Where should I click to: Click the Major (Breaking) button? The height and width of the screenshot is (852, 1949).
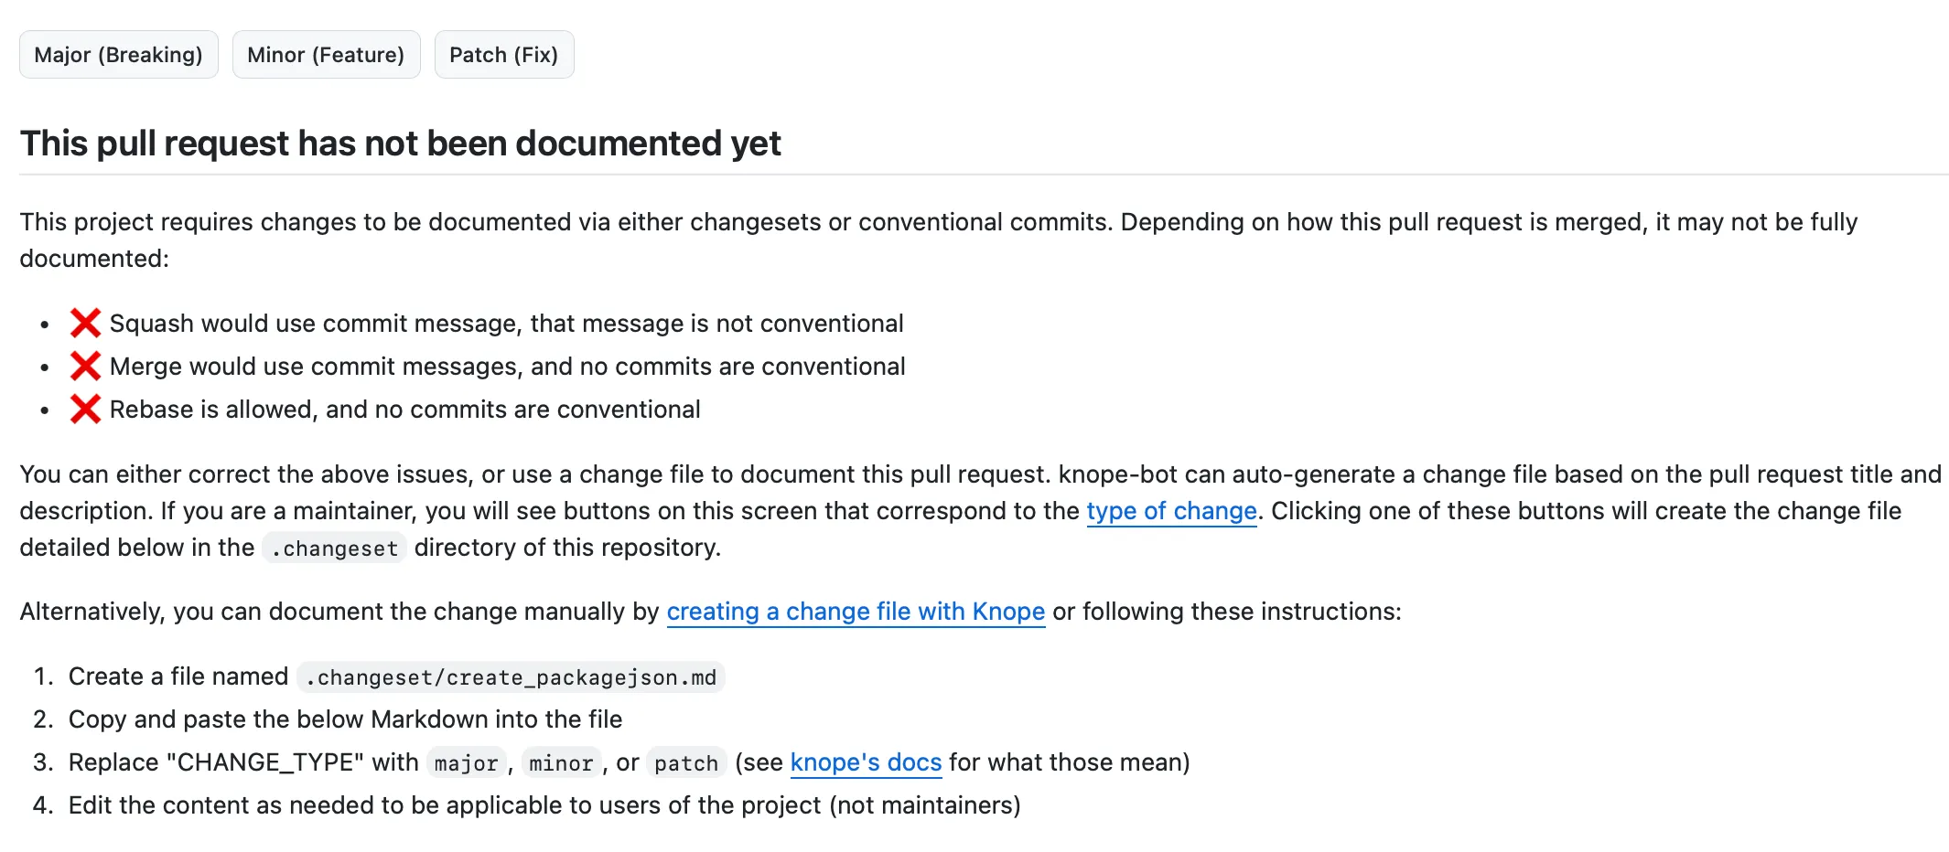pyautogui.click(x=118, y=54)
